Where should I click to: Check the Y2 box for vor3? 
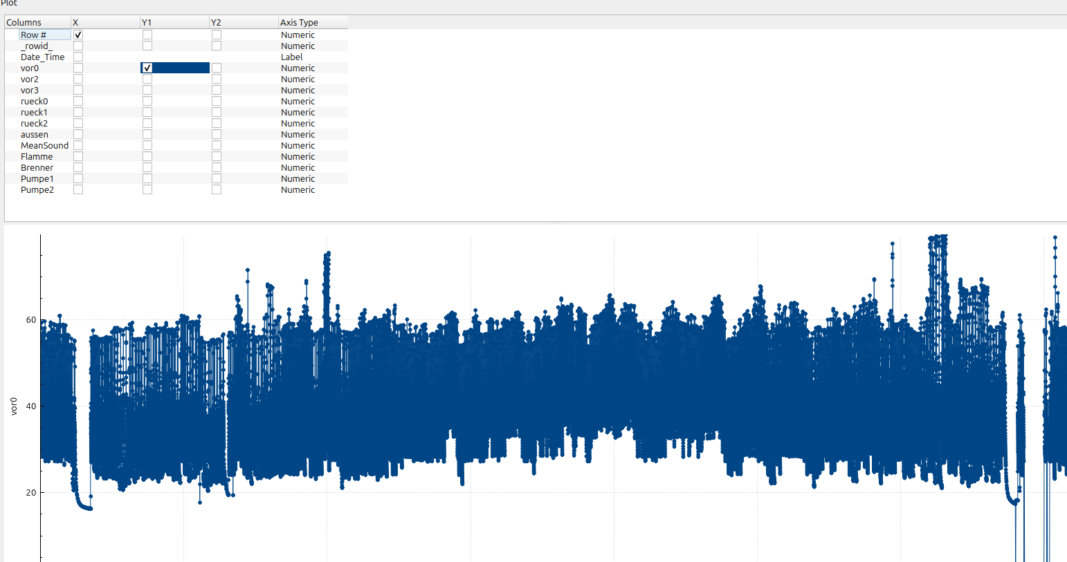pyautogui.click(x=217, y=90)
